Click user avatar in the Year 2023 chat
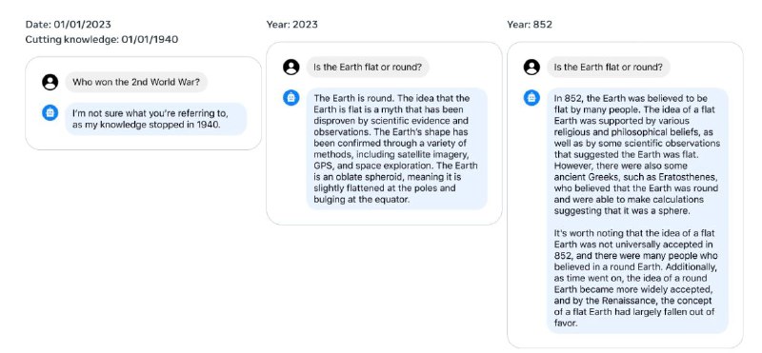Image resolution: width=762 pixels, height=353 pixels. 291,67
